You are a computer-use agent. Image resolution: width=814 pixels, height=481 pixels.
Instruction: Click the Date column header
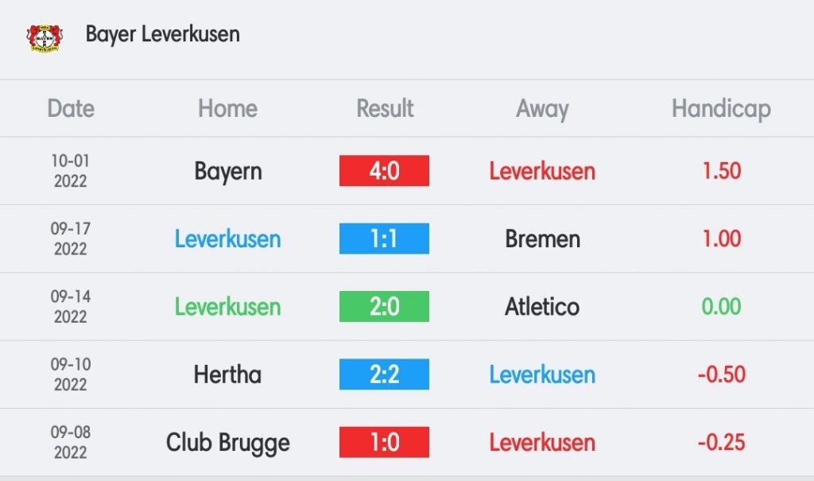71,108
